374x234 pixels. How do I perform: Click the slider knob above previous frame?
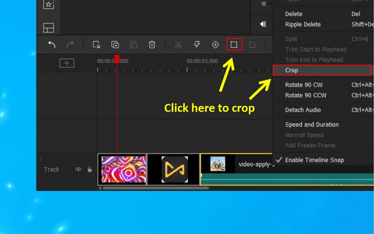pyautogui.click(x=264, y=4)
